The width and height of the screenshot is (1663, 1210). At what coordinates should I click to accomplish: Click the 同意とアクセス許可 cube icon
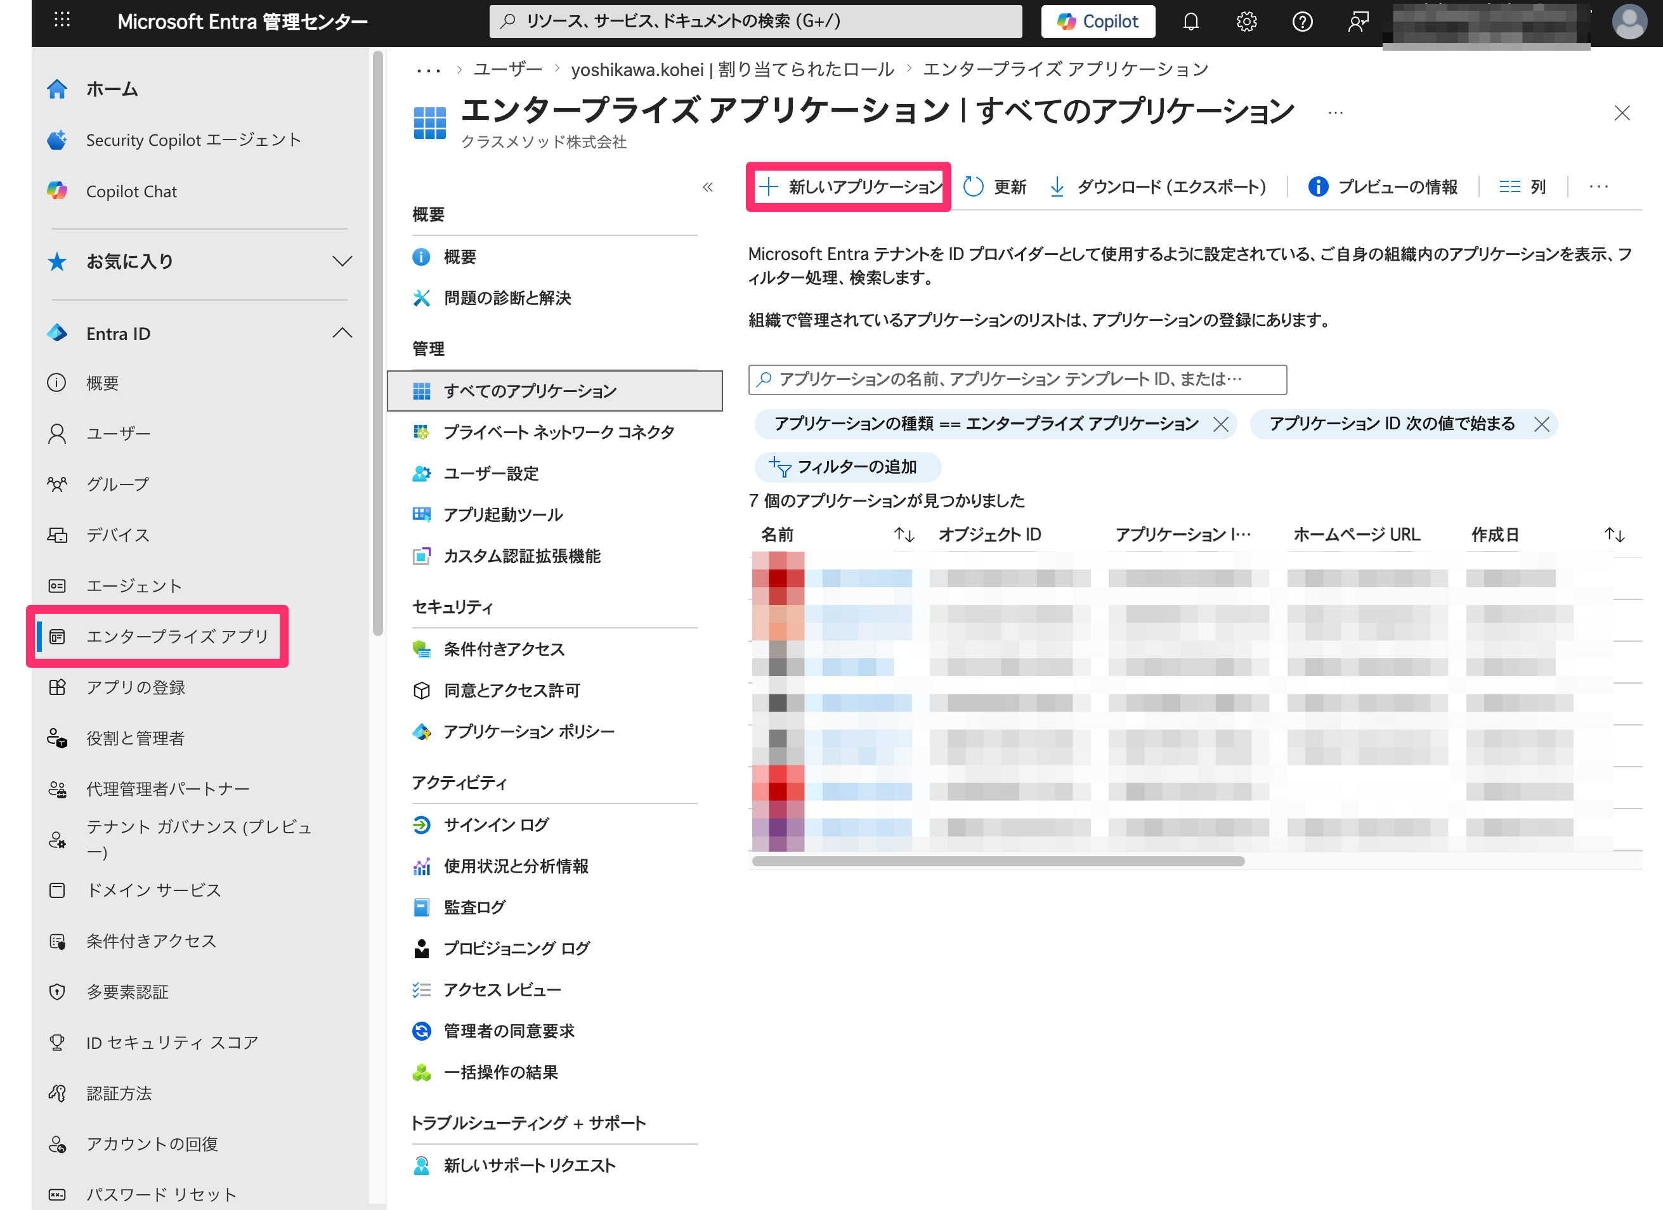click(x=422, y=691)
